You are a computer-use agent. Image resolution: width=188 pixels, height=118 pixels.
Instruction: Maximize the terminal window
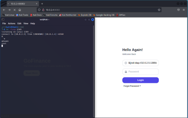[x=89, y=20]
